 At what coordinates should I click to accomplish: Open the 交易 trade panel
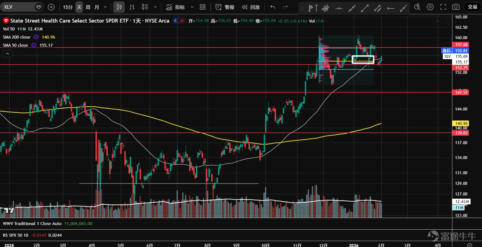472,7
